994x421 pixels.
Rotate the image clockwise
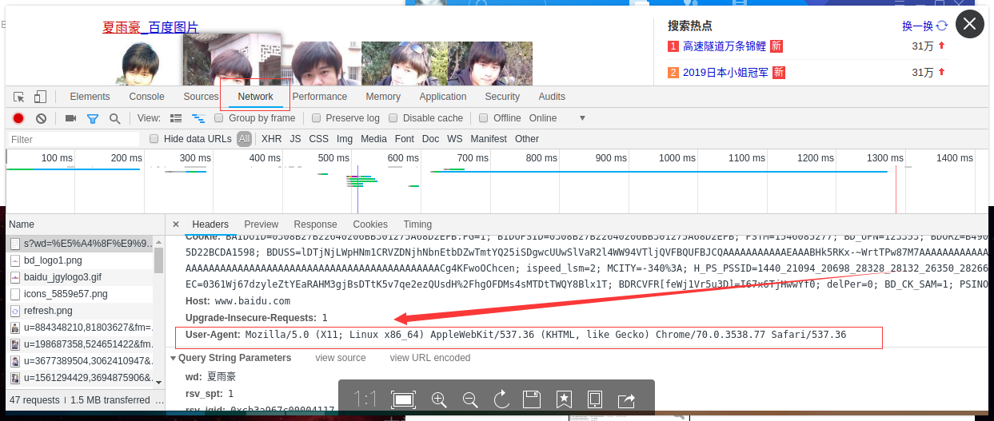pyautogui.click(x=501, y=399)
